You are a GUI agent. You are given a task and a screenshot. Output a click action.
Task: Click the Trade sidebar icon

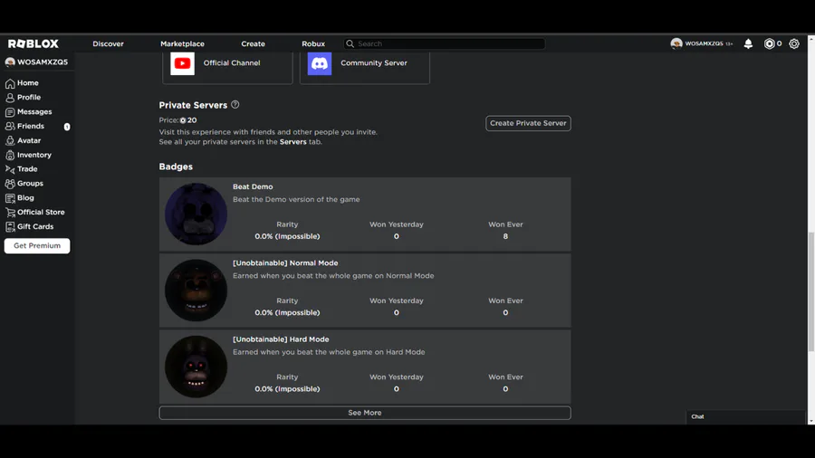pos(10,169)
